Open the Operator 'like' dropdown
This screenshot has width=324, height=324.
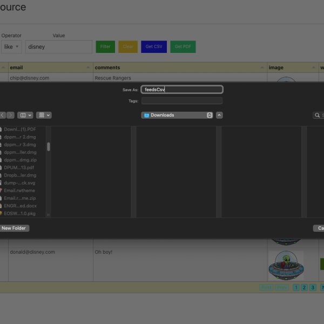point(11,47)
